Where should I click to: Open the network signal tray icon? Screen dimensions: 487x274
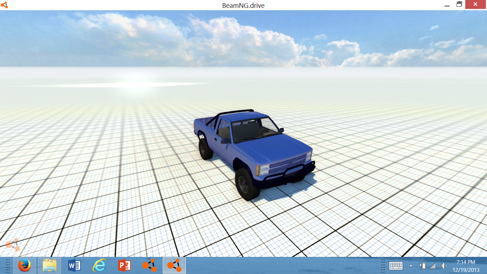(433, 266)
